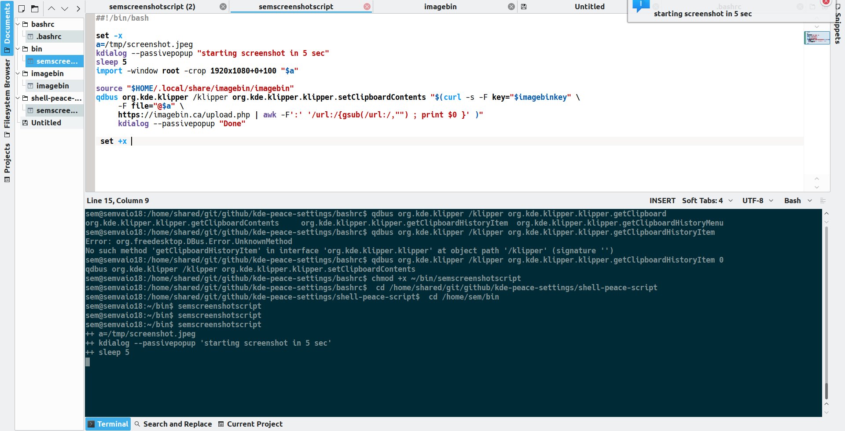Open the Search and Replace panel
This screenshot has height=431, width=845.
coord(173,424)
